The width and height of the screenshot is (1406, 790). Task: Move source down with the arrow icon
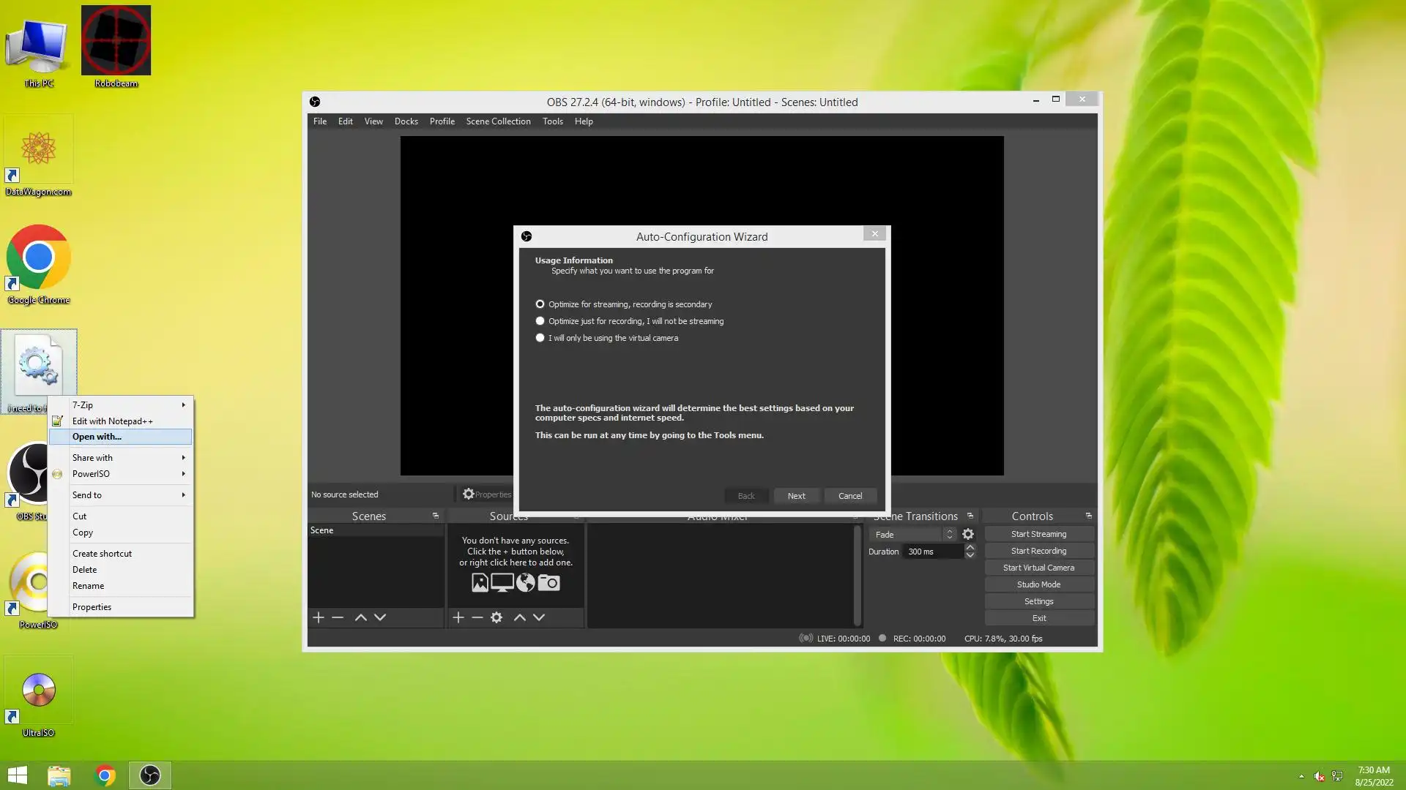[x=539, y=617]
